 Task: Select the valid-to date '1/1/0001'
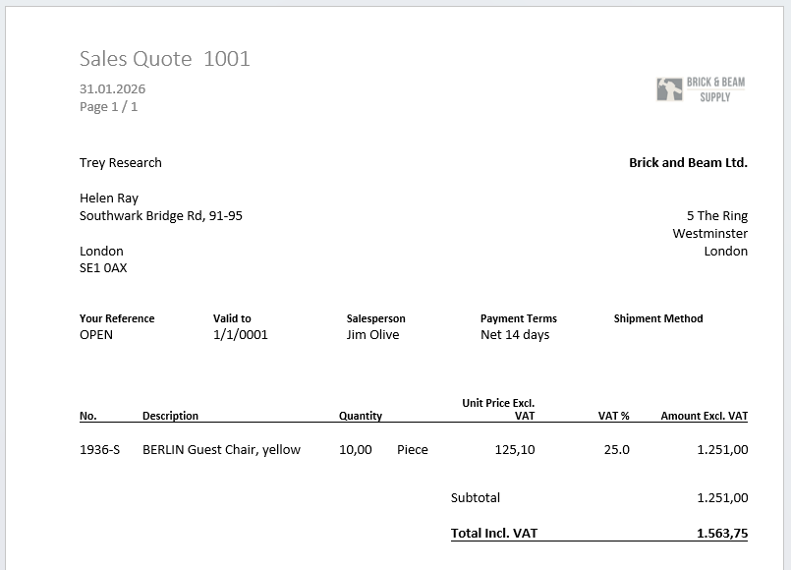(240, 335)
